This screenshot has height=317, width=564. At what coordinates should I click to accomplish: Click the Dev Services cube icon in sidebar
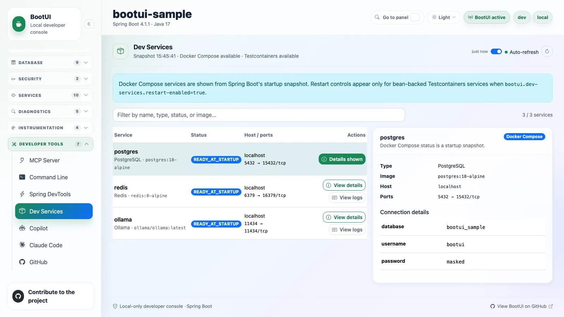(x=22, y=211)
